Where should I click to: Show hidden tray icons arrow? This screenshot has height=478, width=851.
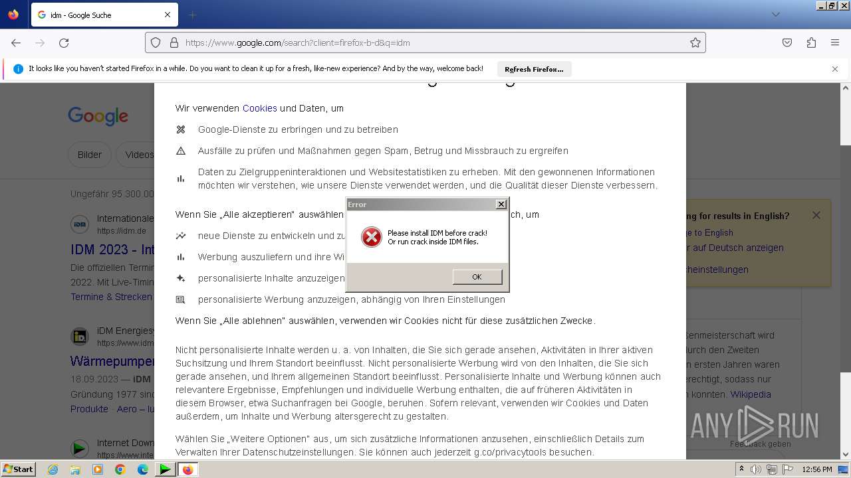click(x=741, y=469)
